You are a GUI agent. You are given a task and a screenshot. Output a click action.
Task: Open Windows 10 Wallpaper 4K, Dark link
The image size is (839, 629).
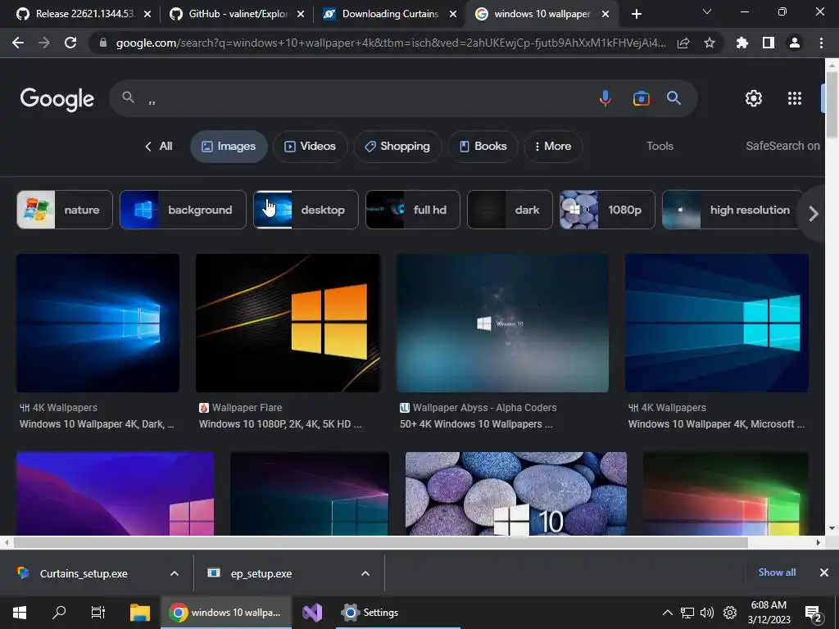(97, 424)
